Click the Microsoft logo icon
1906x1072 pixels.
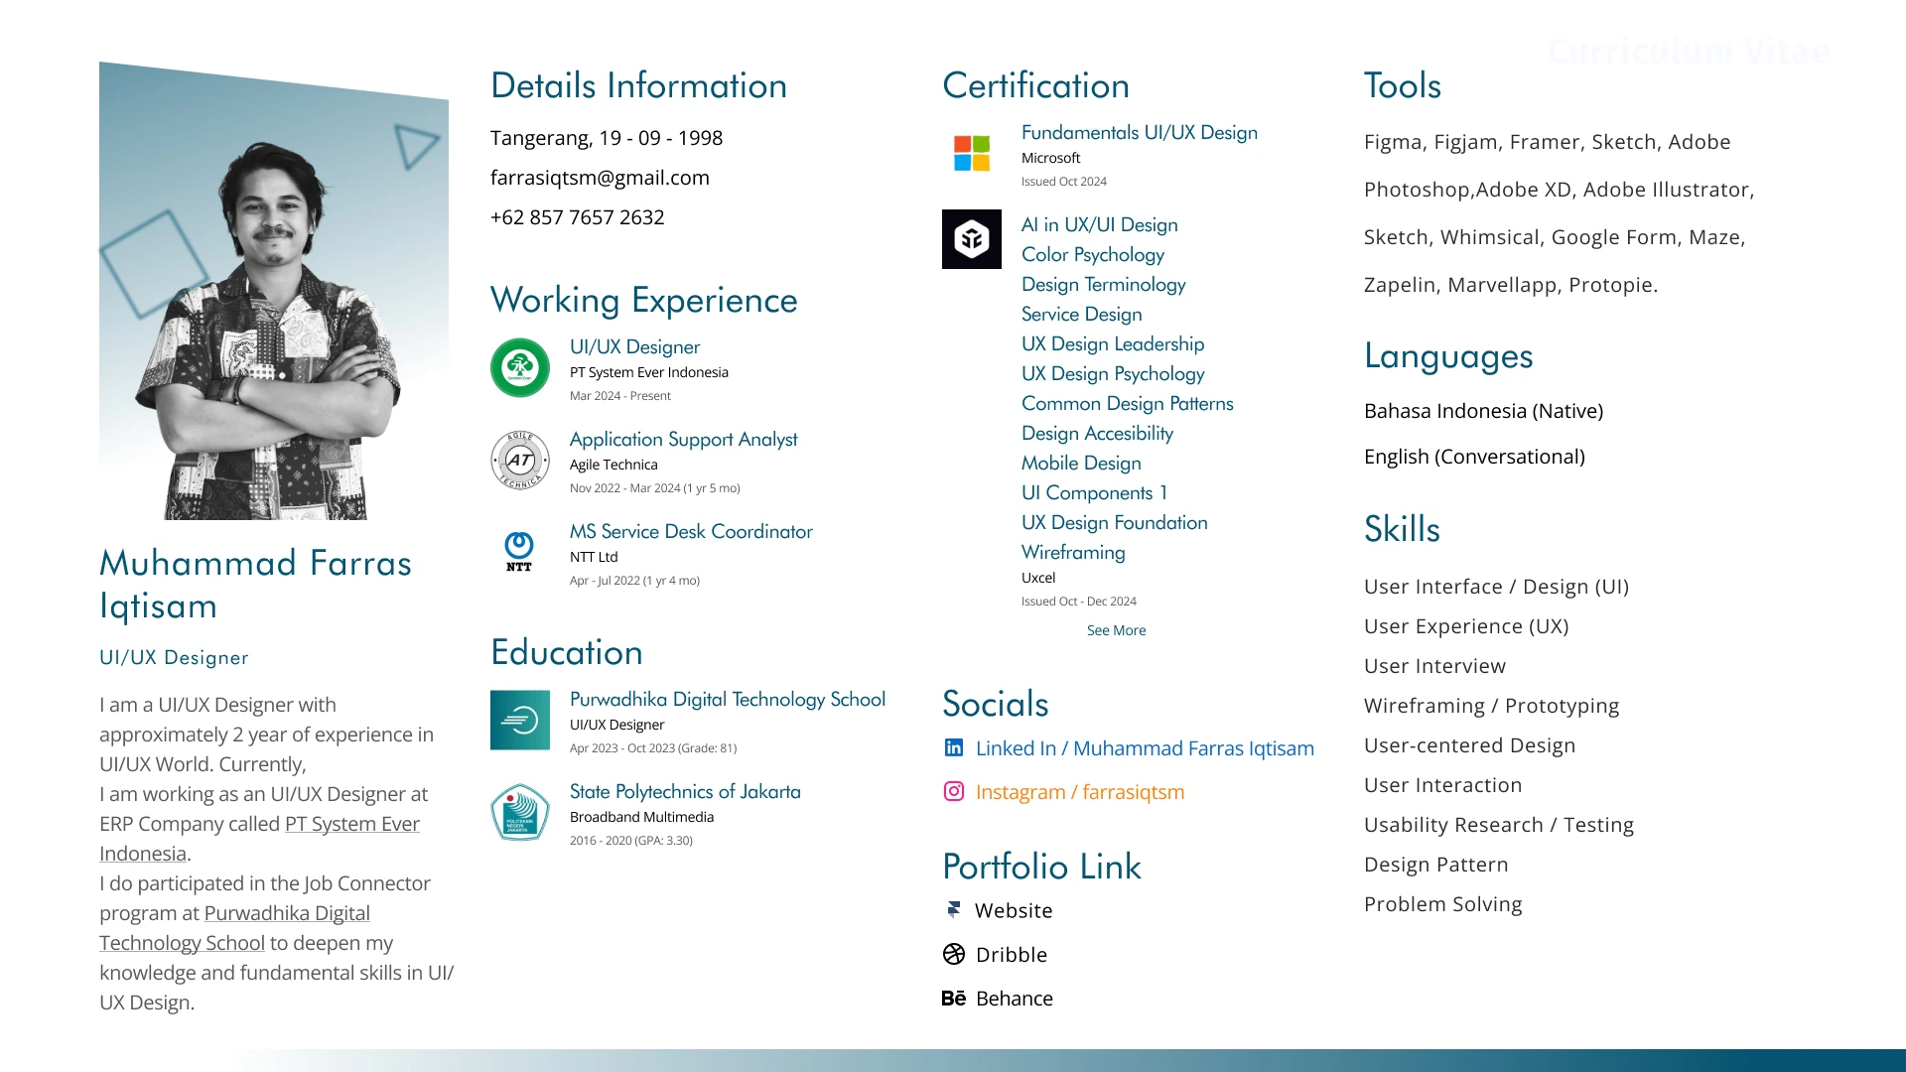(x=971, y=153)
